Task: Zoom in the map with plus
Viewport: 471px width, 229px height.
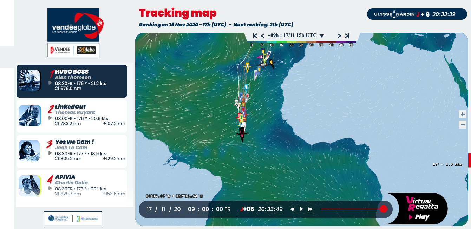Action: (x=463, y=115)
